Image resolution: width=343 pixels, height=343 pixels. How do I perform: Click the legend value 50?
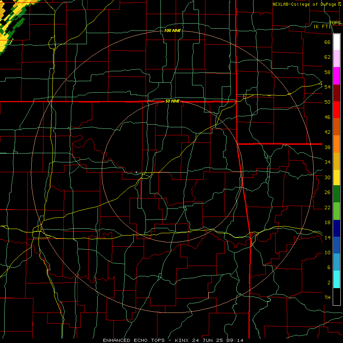coord(327,102)
